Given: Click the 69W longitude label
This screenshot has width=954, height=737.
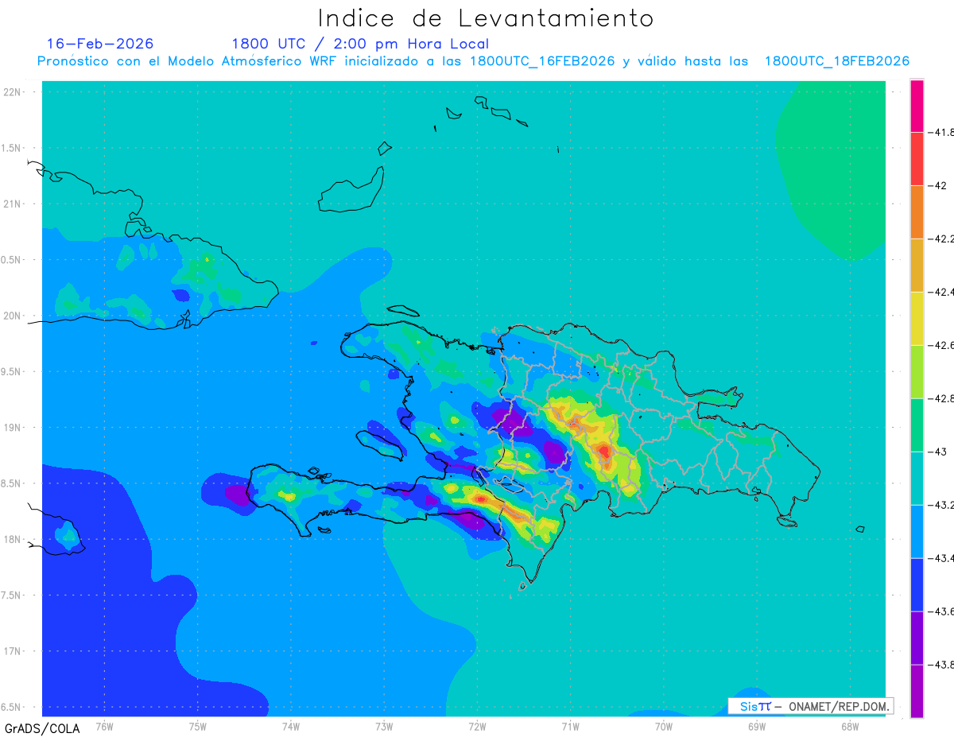Looking at the screenshot, I should pos(757,726).
